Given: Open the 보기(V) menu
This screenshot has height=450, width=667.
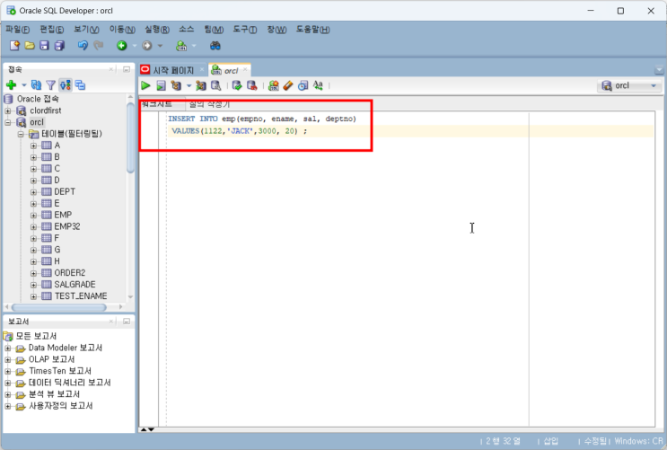Looking at the screenshot, I should pos(86,30).
